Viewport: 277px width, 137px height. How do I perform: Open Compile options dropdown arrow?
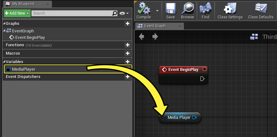(x=157, y=11)
